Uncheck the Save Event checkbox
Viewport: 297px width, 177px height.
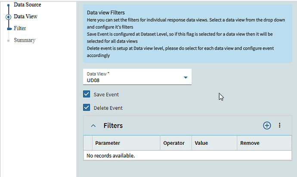point(87,94)
